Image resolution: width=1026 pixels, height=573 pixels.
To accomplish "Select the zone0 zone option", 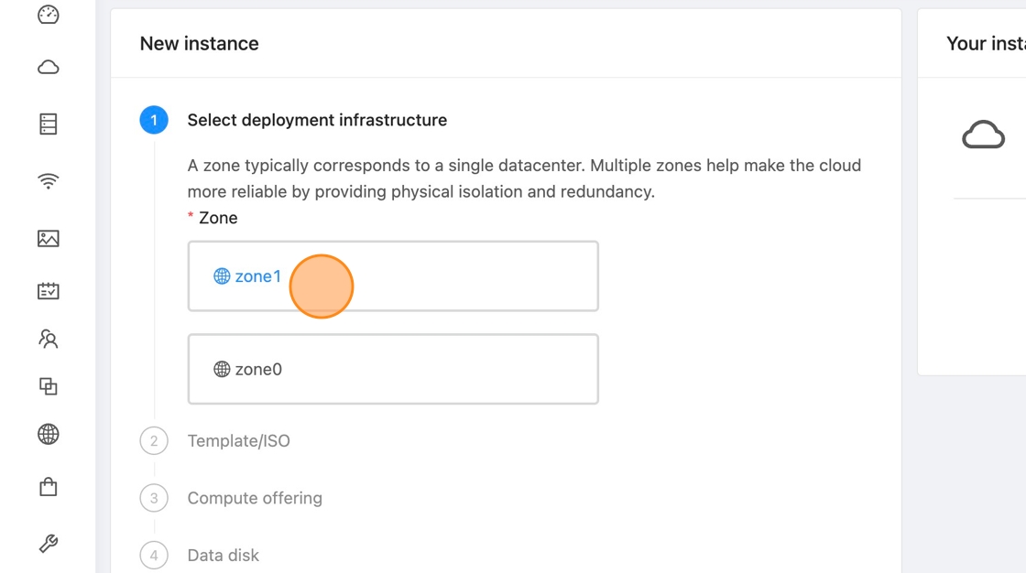I will pos(392,369).
